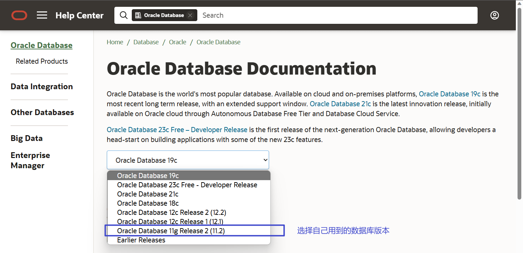Screen dimensions: 523x253
Task: Follow the Oracle Database 19c paragraph link
Action: point(450,94)
